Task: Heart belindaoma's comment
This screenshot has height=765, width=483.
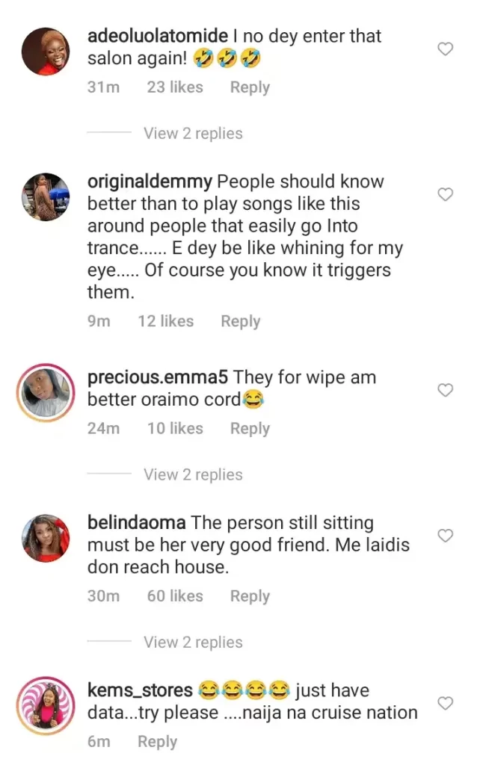Action: click(x=446, y=536)
